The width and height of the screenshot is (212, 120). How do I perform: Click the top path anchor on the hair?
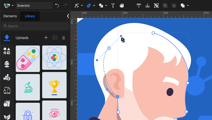click(x=153, y=33)
